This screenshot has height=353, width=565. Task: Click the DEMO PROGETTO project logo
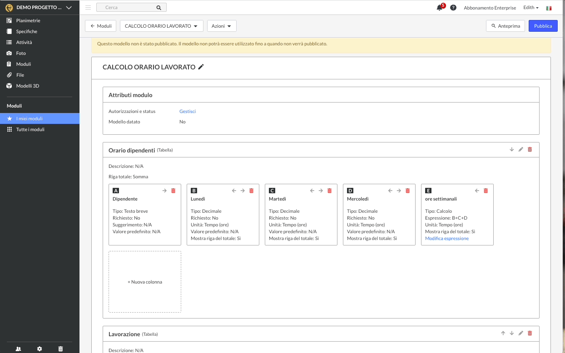point(9,8)
